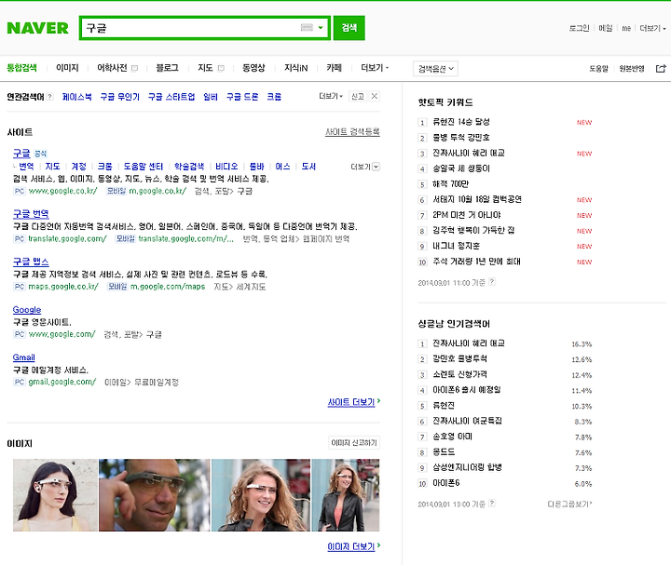
Task: Click the PC icon before translate.google.com
Action: tap(20, 239)
